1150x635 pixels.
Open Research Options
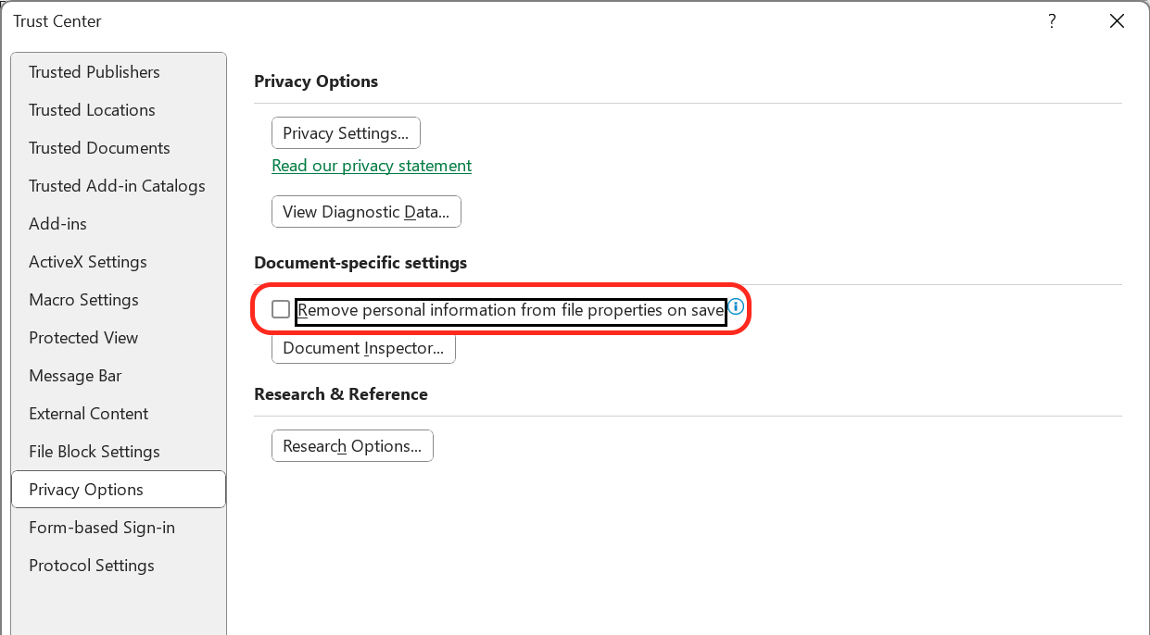click(352, 446)
